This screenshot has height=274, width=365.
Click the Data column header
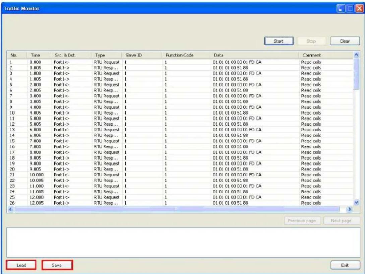(x=254, y=55)
